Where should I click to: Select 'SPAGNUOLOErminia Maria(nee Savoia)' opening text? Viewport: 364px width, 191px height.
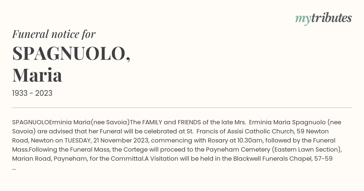pos(71,122)
